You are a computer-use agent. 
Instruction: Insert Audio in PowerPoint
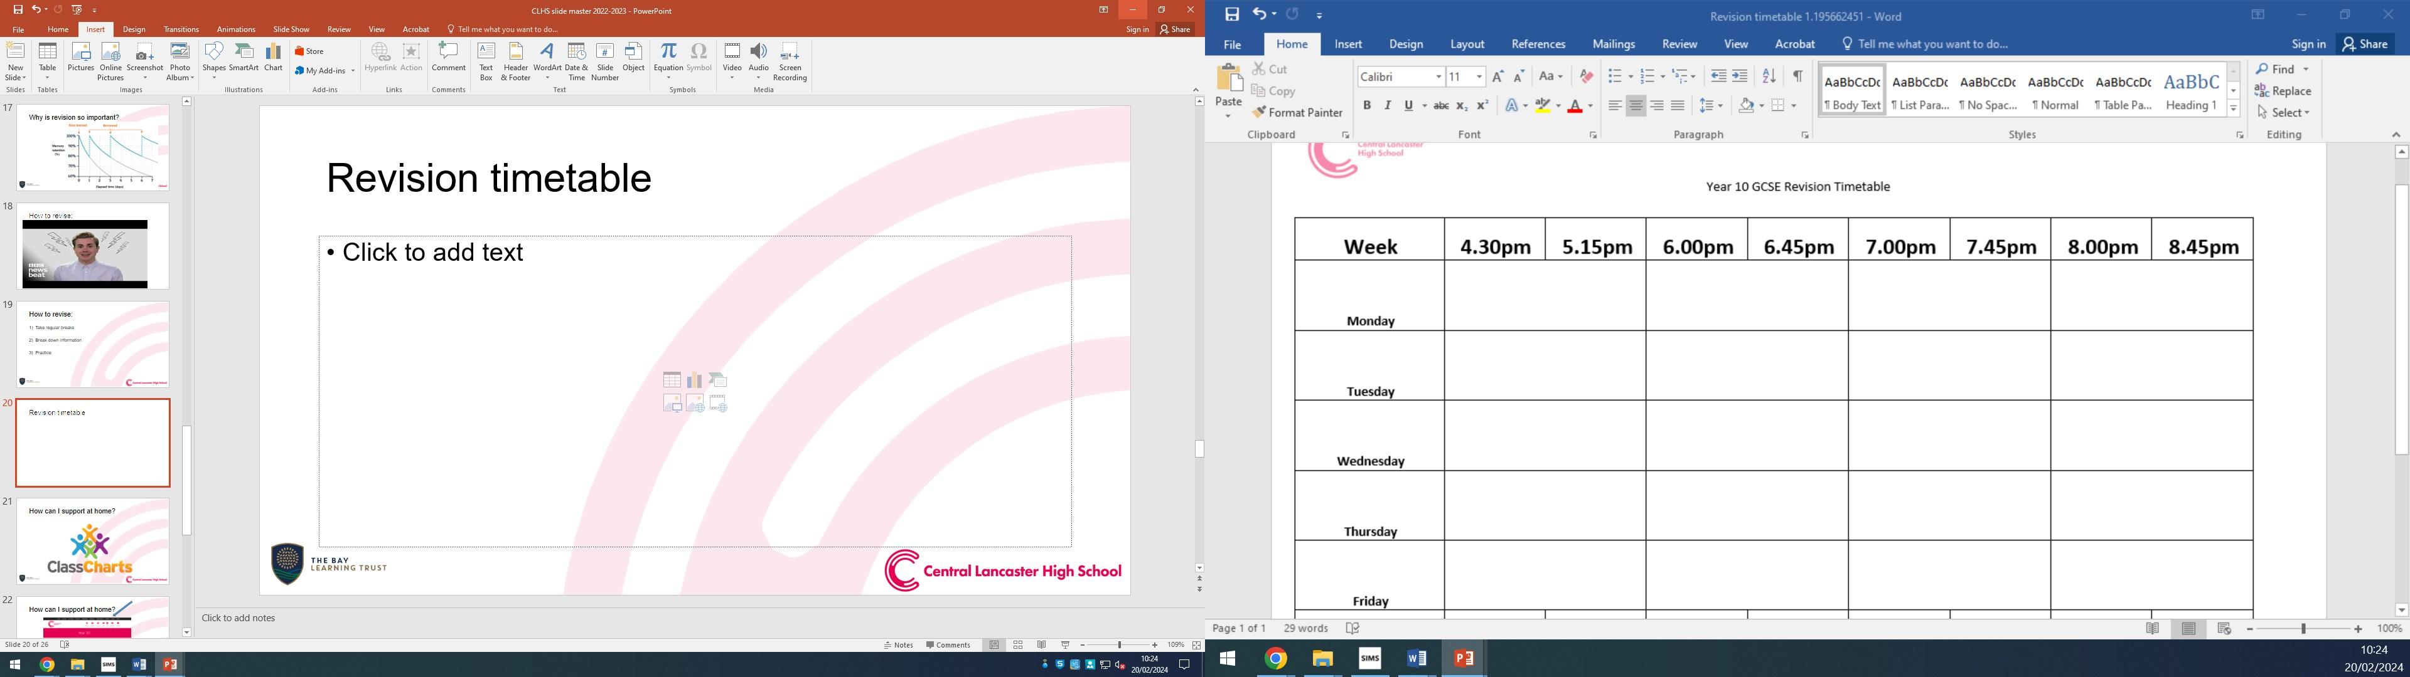759,60
